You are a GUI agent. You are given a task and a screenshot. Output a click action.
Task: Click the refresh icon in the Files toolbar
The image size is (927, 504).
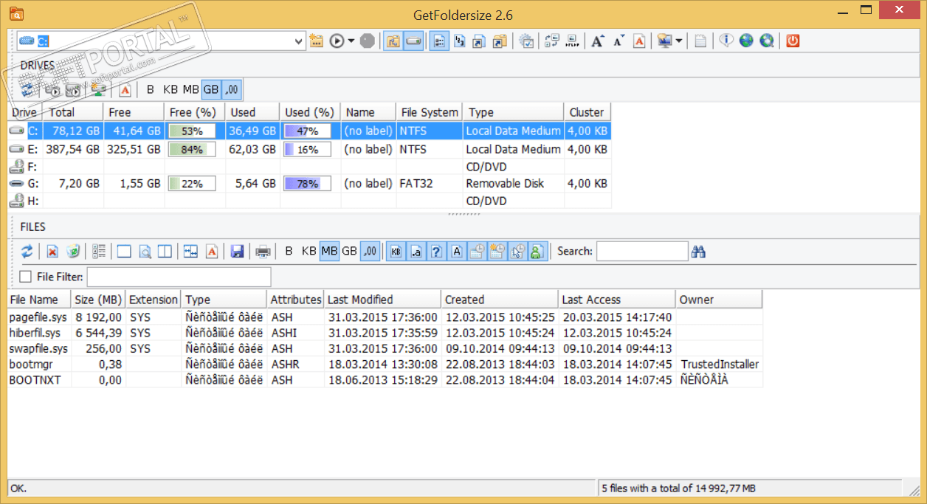pos(27,252)
